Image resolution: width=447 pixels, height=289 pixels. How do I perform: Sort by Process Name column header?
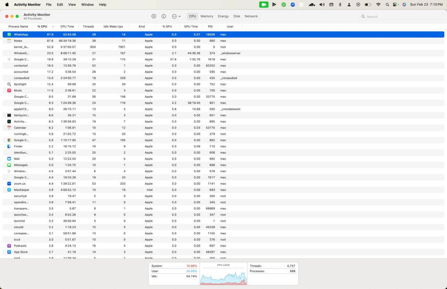[18, 27]
